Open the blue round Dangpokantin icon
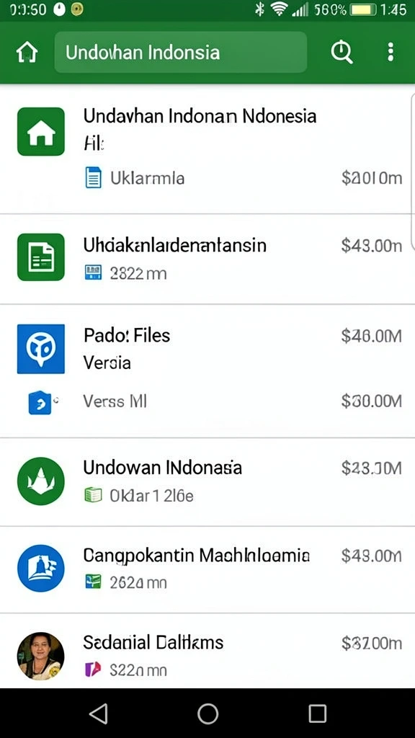This screenshot has height=738, width=415. click(41, 569)
